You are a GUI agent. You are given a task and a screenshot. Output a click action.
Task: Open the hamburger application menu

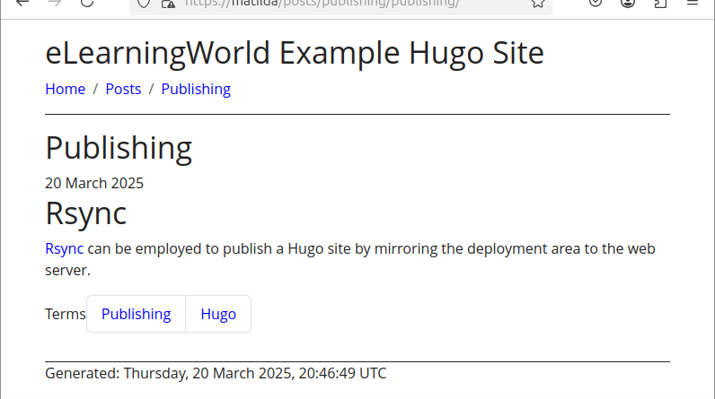coord(693,3)
